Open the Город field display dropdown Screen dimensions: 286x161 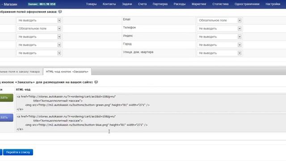pos(219,45)
